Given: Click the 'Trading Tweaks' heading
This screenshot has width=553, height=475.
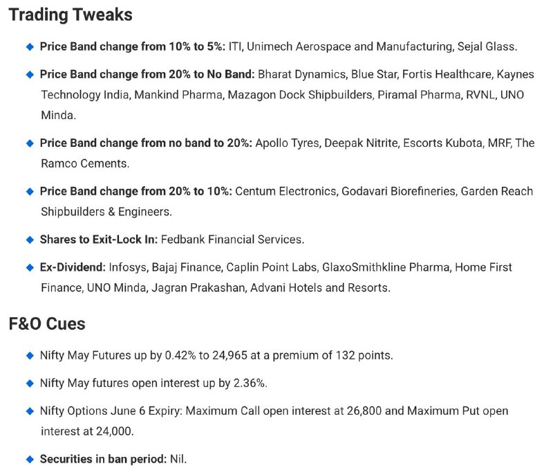Looking at the screenshot, I should tap(71, 15).
